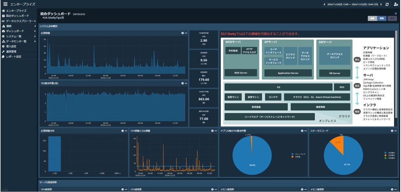Star this dashboard as a favorite
Screen dimensions: 401x192
[396, 13]
